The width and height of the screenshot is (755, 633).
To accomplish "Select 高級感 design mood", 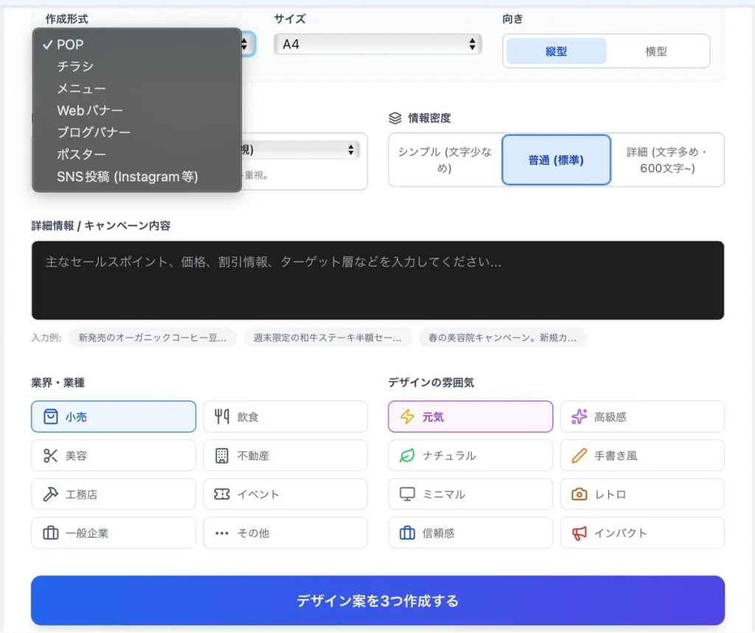I will pos(642,417).
